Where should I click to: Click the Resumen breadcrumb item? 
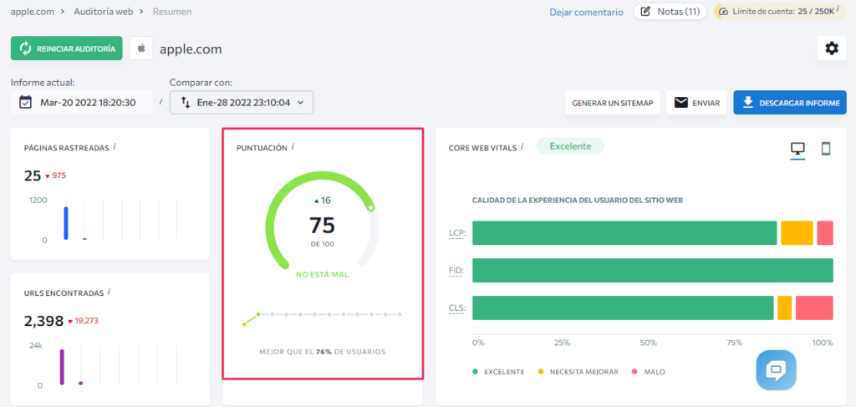(172, 12)
